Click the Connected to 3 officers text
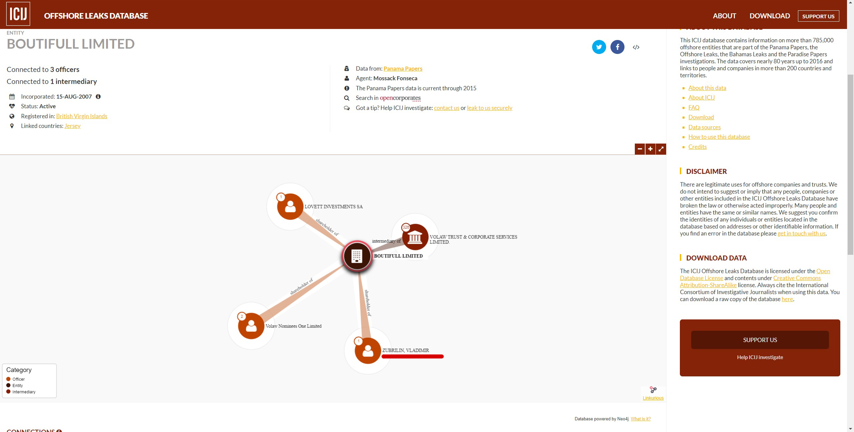Screen dimensions: 854x432 point(43,70)
